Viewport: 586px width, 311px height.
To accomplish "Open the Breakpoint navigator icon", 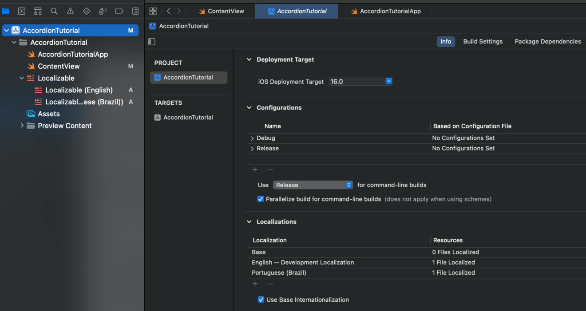I will [119, 11].
